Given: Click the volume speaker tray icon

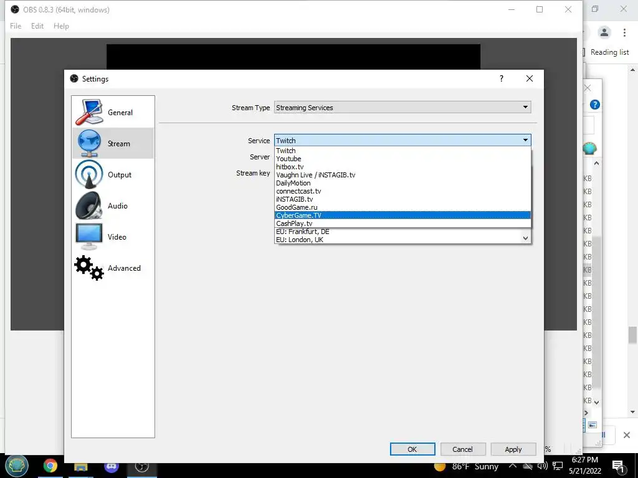Looking at the screenshot, I should coord(542,466).
